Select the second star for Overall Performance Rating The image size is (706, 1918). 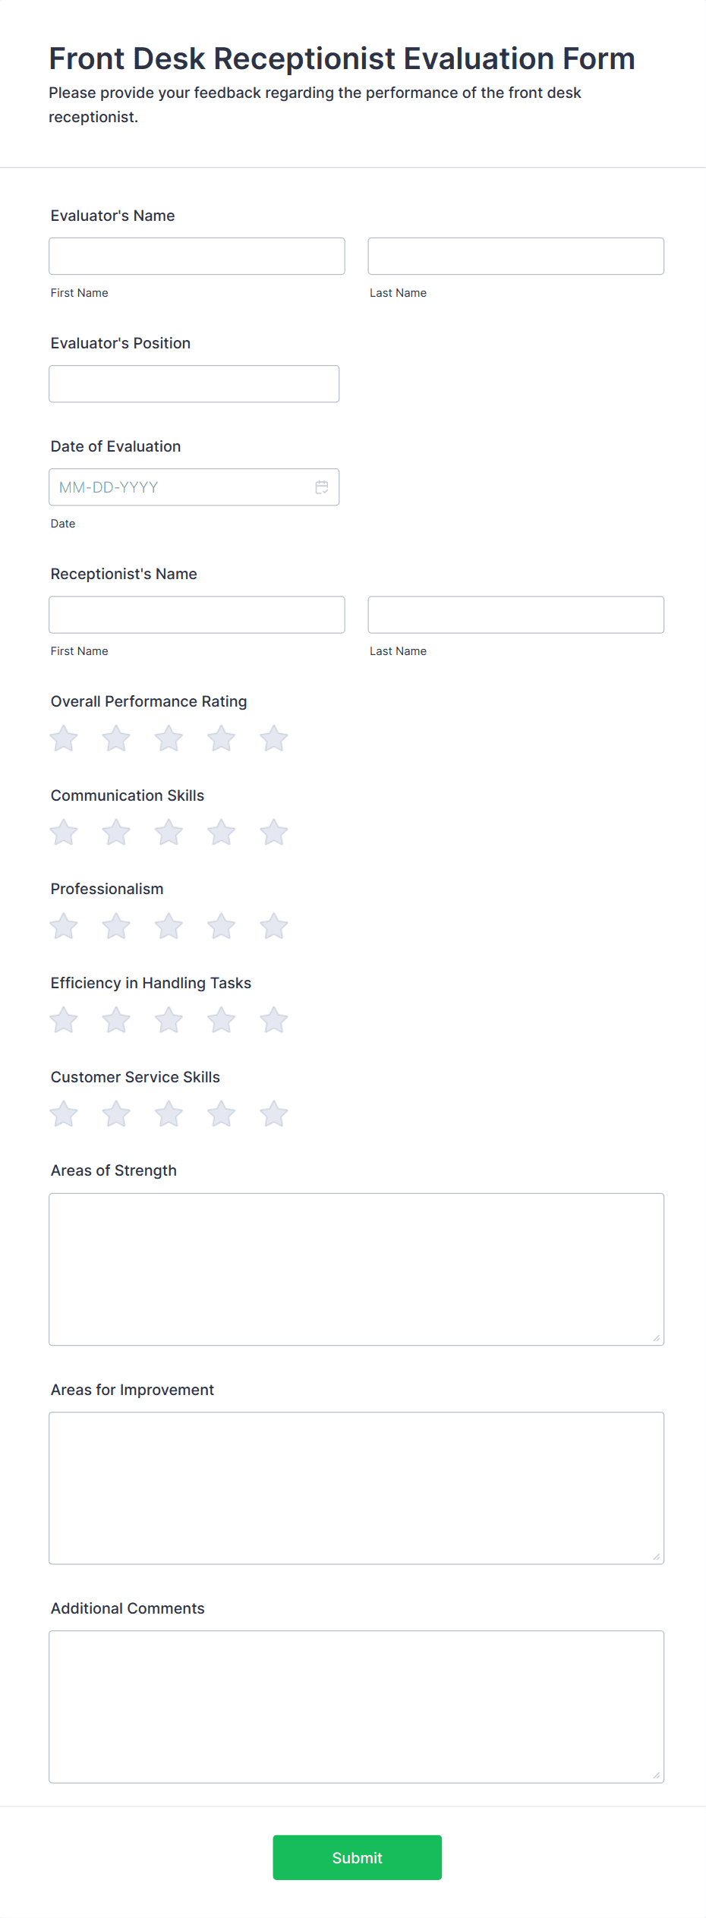tap(115, 737)
